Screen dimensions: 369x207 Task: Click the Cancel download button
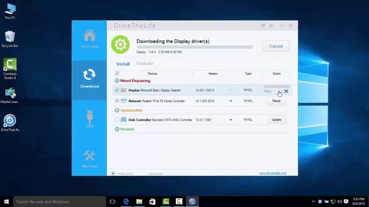tap(276, 46)
